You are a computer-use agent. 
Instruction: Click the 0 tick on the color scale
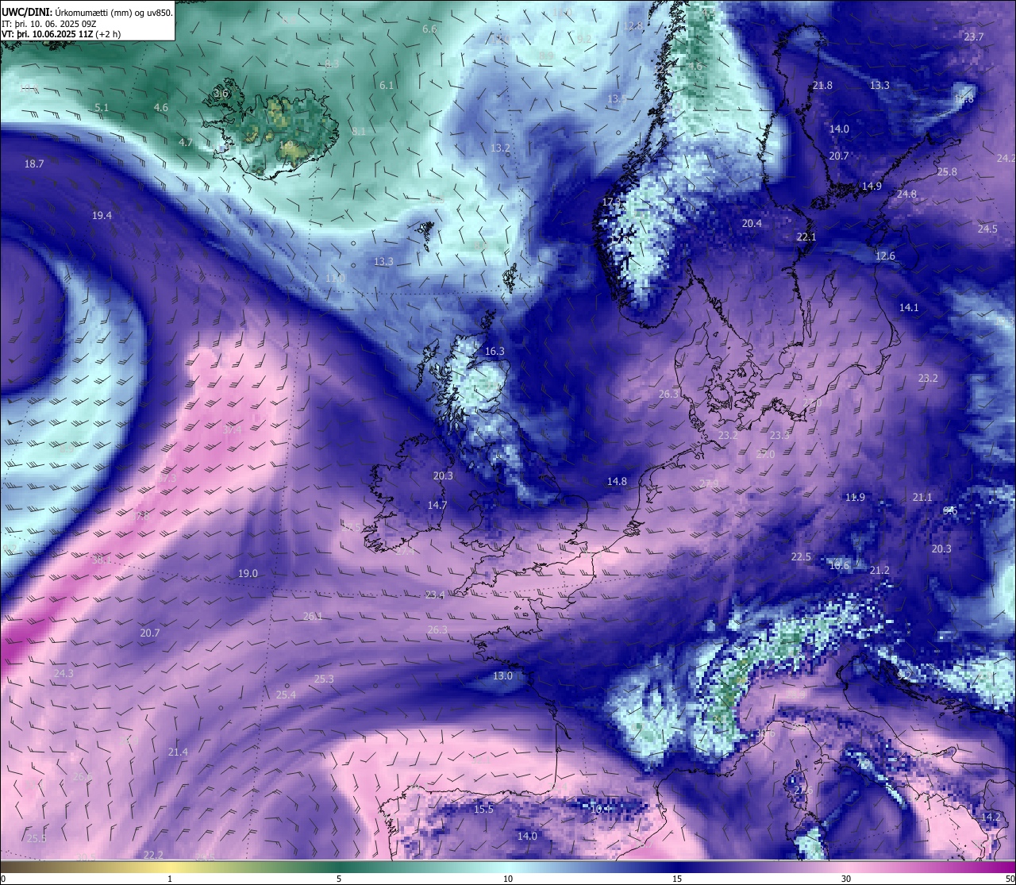click(x=3, y=879)
